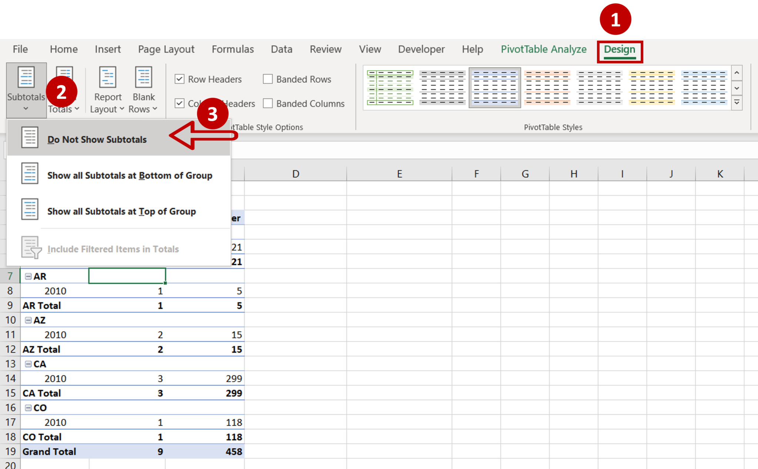Screen dimensions: 758x469
Task: Switch to the Page Layout tab
Action: point(166,49)
